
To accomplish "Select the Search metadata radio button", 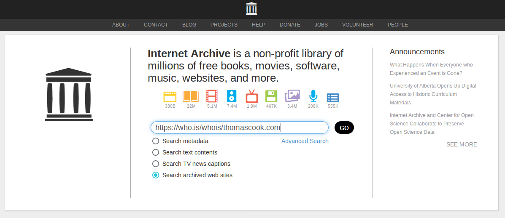I will click(156, 141).
